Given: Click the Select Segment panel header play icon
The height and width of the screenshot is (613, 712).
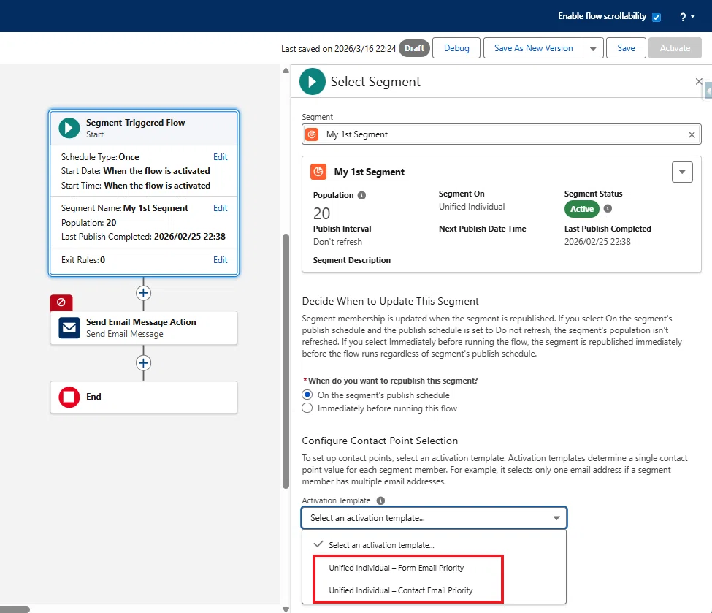Looking at the screenshot, I should click(x=313, y=81).
